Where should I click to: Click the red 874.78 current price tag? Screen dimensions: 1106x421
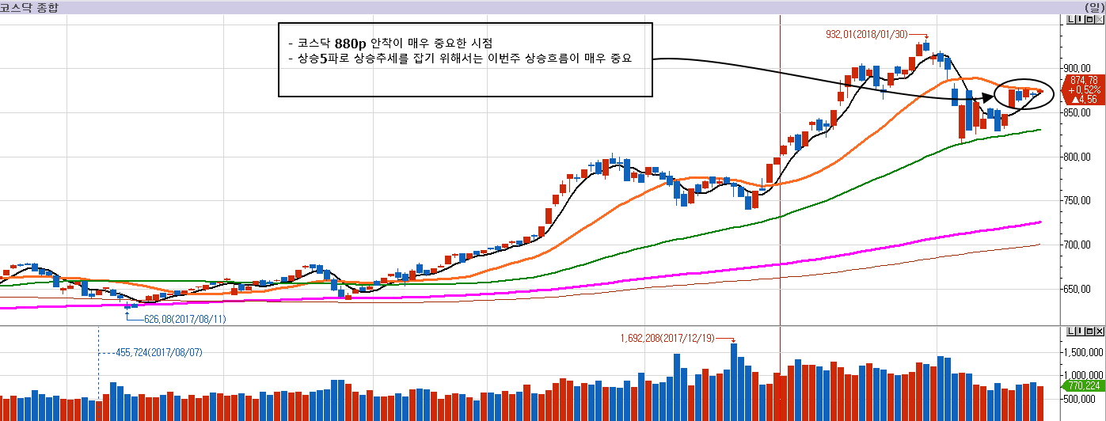(1082, 89)
